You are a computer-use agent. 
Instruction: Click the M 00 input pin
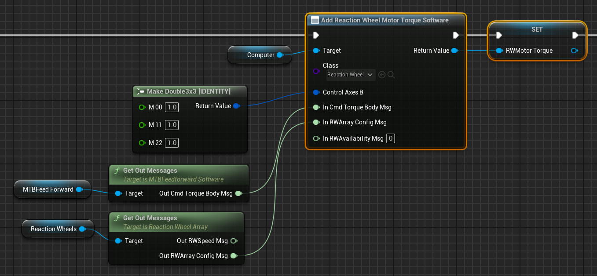(x=142, y=107)
